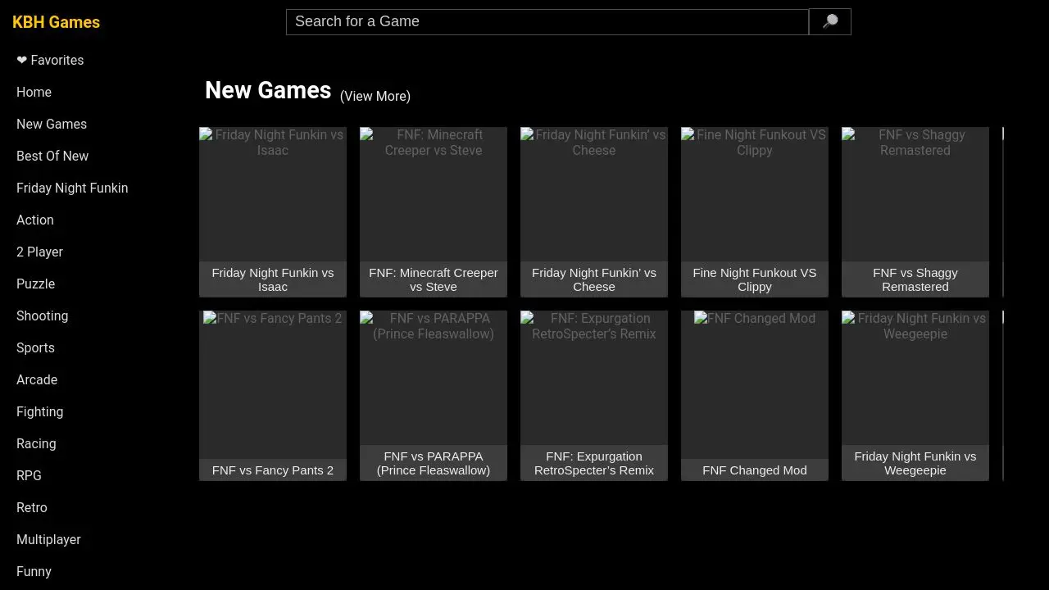Select the Fighting category

tap(39, 411)
